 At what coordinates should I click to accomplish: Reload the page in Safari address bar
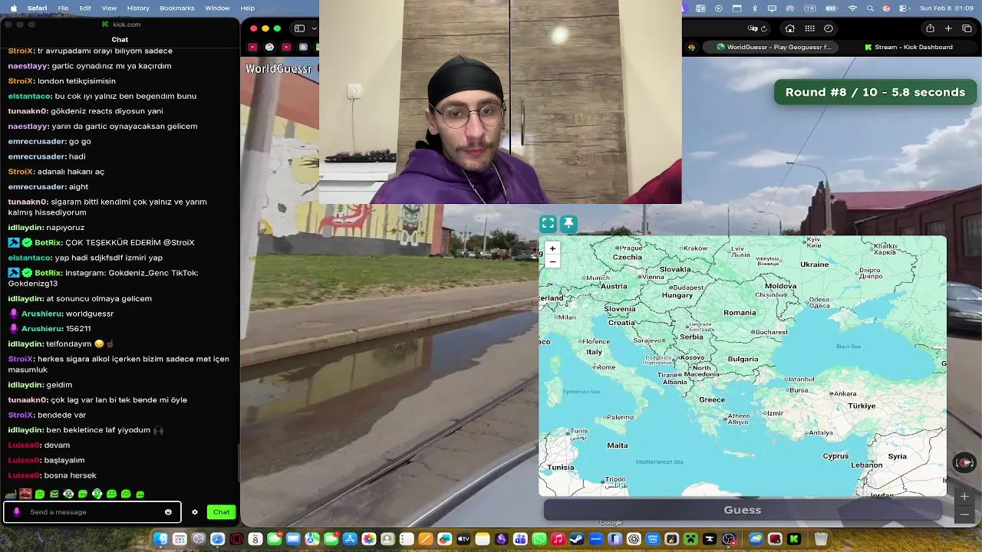764,28
